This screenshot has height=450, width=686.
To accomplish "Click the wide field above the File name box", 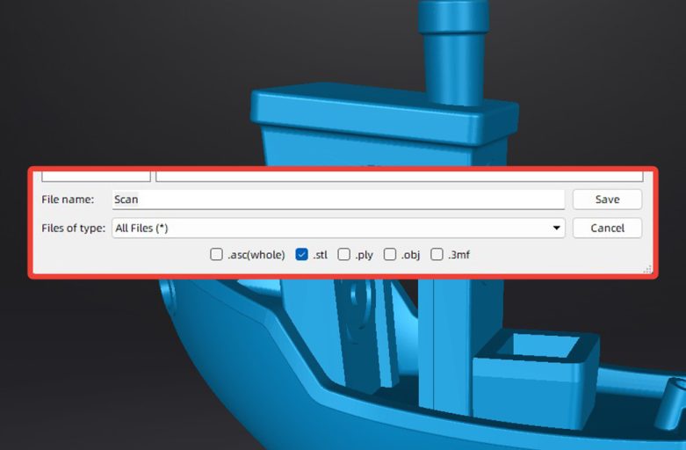I will (399, 176).
